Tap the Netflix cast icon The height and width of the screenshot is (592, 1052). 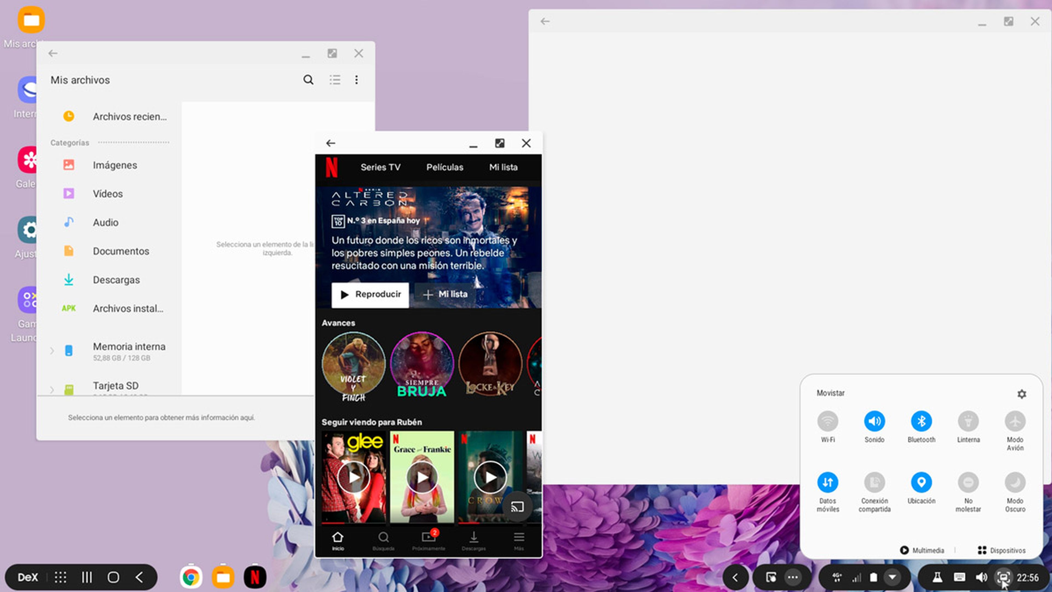click(x=517, y=506)
